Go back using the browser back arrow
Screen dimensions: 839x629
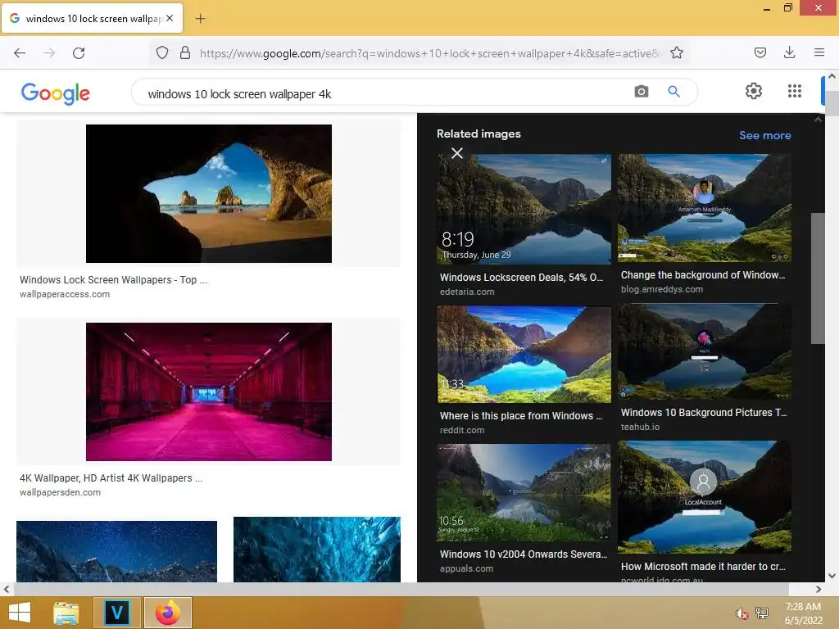[20, 53]
